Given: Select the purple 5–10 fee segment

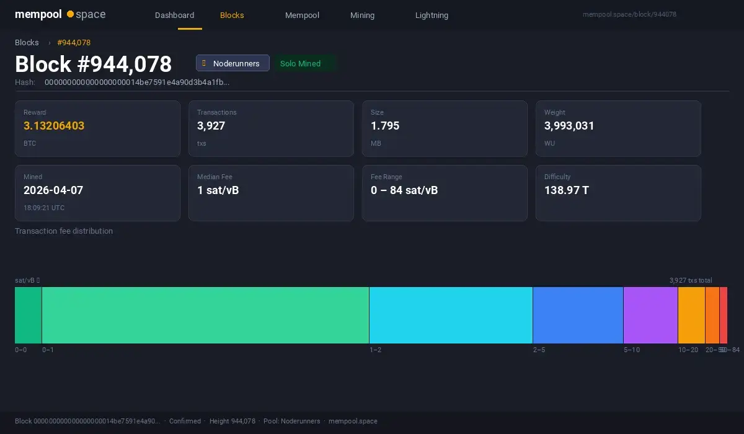Looking at the screenshot, I should [x=650, y=315].
